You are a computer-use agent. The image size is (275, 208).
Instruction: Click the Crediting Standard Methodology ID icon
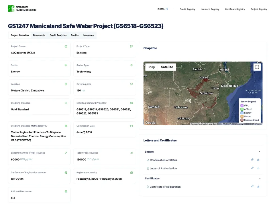66,126
